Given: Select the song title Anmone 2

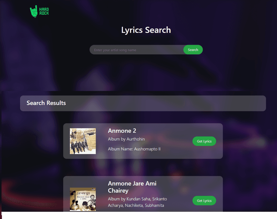Looking at the screenshot, I should [x=122, y=131].
